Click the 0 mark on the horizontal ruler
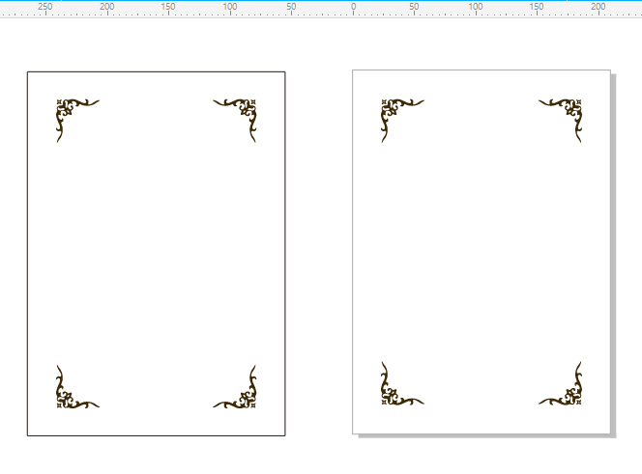This screenshot has width=642, height=474. pos(353,7)
